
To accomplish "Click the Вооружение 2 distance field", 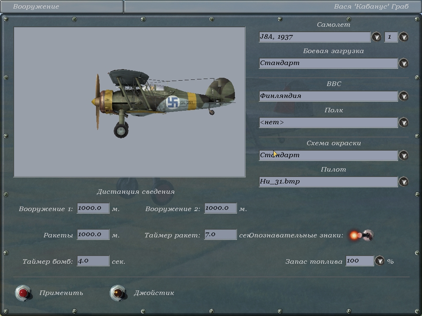I will pos(220,208).
